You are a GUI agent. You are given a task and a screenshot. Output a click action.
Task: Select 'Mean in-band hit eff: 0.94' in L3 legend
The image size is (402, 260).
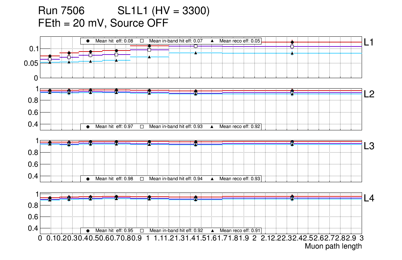coord(176,178)
